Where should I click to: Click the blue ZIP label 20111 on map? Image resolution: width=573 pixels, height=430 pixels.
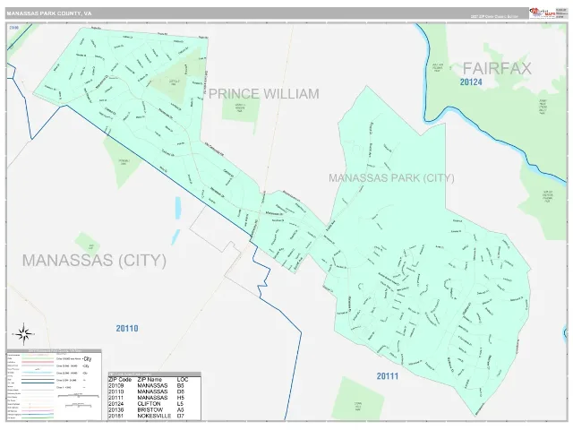point(388,376)
